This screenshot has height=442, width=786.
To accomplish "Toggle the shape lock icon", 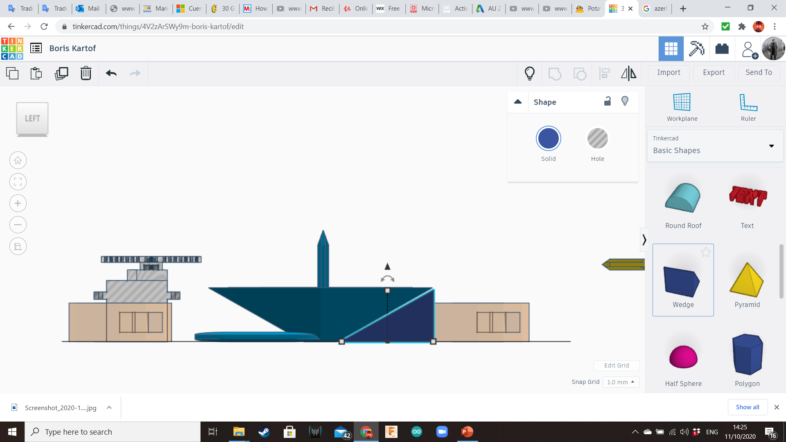I will click(x=608, y=101).
